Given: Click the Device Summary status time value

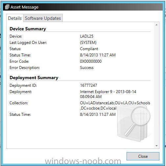Looking at the screenshot, I should click(98, 55).
